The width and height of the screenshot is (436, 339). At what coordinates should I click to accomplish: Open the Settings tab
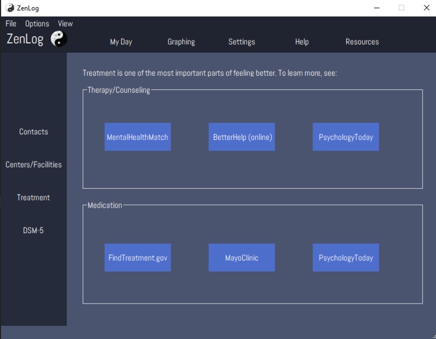click(242, 42)
